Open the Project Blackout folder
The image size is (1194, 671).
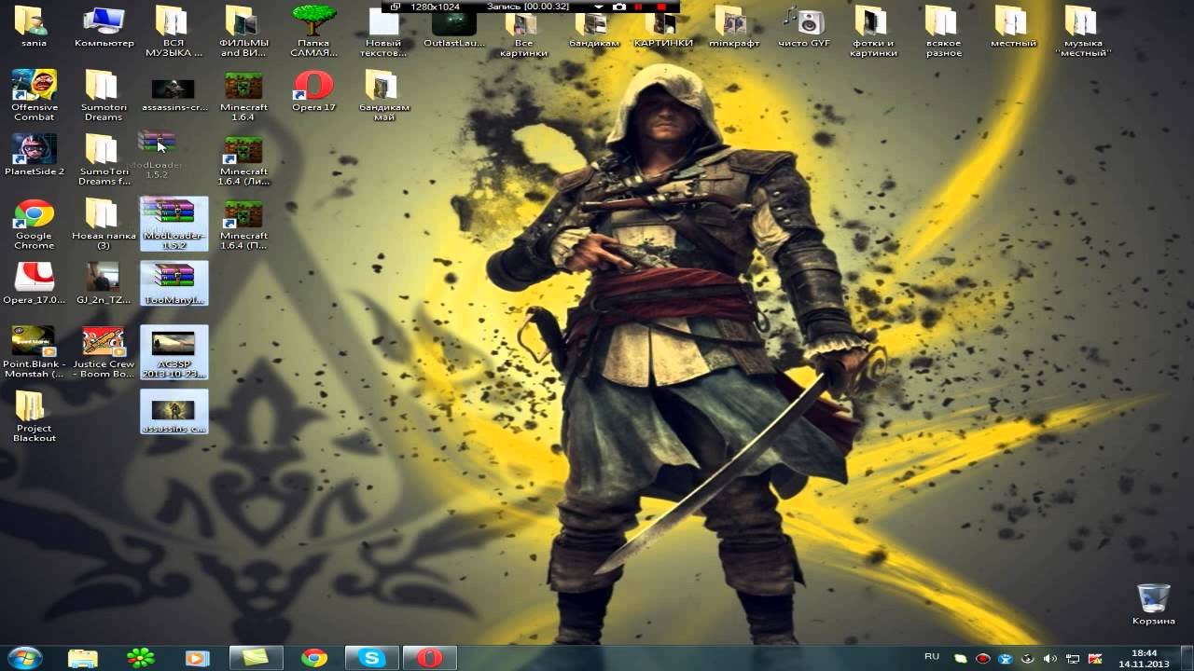point(34,416)
